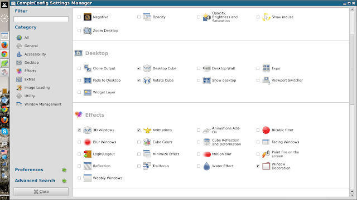
Task: Expand Advanced Search with the green arrow
Action: tap(64, 181)
